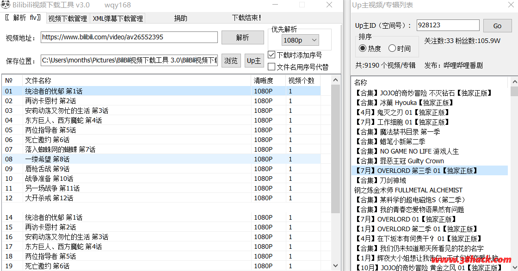Click the Up主 button

tap(254, 61)
